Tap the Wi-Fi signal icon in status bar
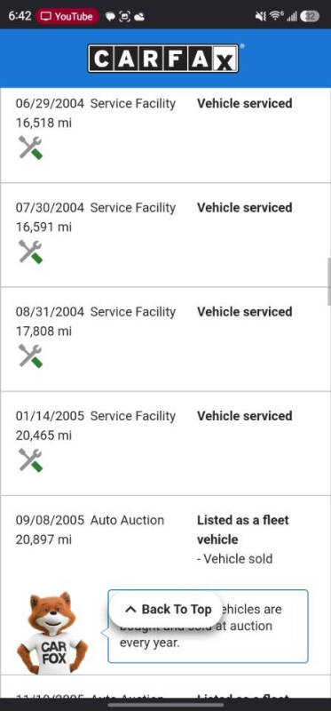This screenshot has height=711, width=331. click(276, 16)
